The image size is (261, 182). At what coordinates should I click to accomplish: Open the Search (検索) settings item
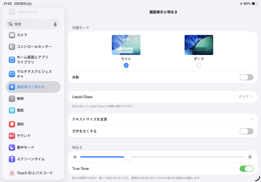tap(20, 99)
